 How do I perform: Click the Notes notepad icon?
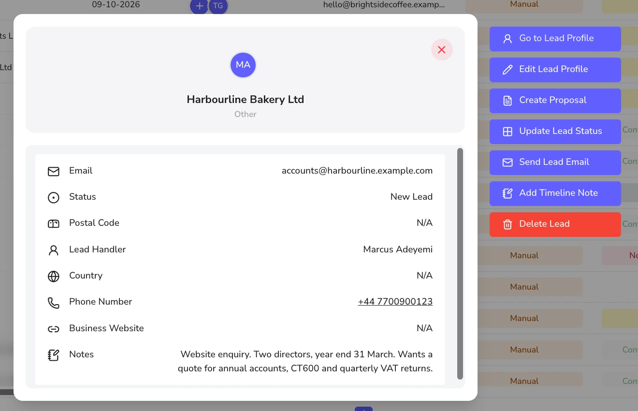tap(54, 355)
